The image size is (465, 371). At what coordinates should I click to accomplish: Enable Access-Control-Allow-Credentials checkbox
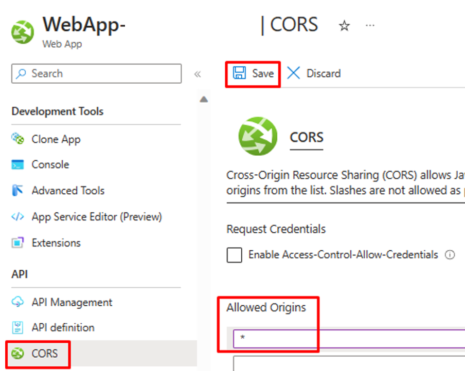pyautogui.click(x=234, y=255)
